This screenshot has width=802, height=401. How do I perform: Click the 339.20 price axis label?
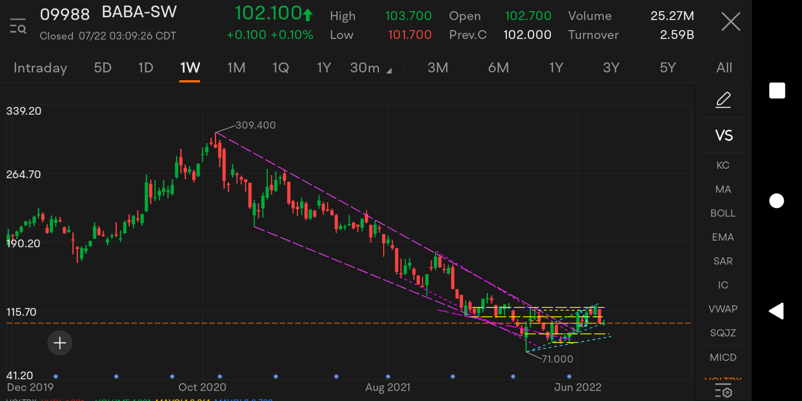coord(24,111)
